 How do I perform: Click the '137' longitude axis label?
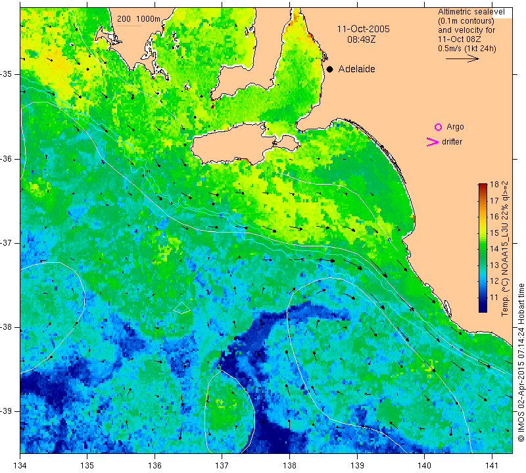tap(222, 465)
